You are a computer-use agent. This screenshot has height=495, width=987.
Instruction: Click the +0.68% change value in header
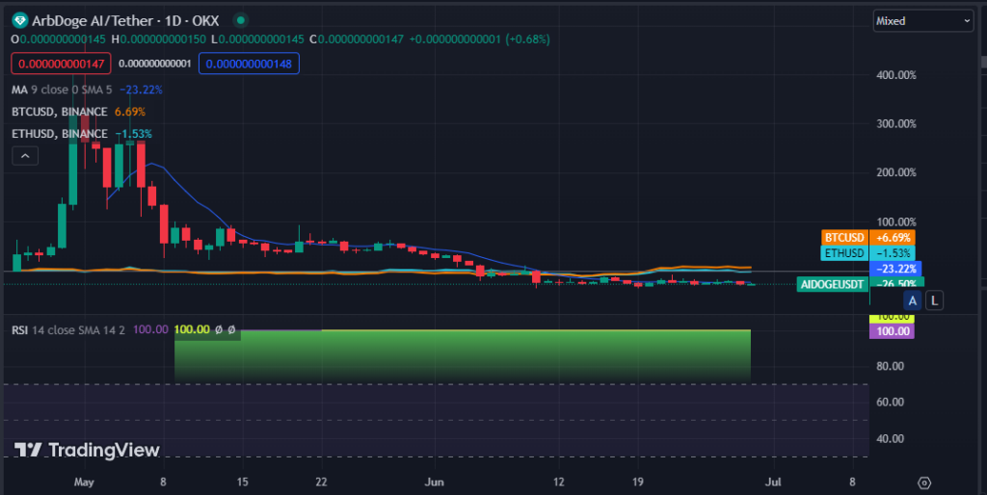[x=527, y=39]
